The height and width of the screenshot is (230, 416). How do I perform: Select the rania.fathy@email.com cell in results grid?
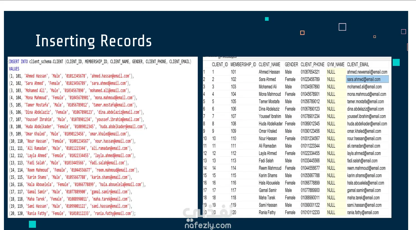363,213
